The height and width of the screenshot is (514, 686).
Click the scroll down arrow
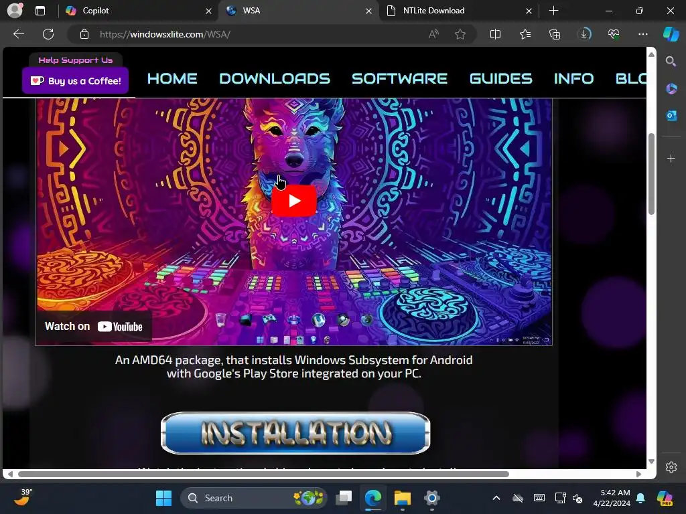click(x=651, y=462)
